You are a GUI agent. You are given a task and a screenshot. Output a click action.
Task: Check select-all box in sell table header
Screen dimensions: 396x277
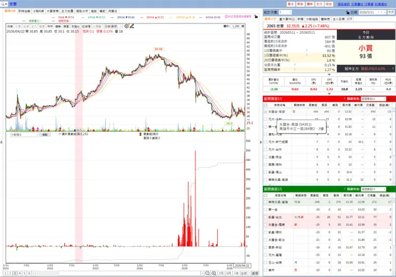[x=265, y=195]
